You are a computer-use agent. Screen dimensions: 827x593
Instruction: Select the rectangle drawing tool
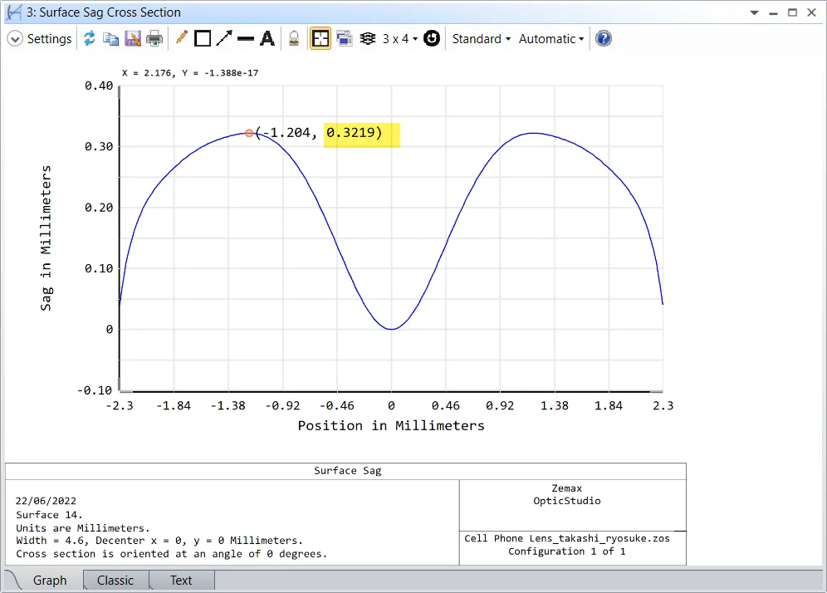pyautogui.click(x=203, y=39)
